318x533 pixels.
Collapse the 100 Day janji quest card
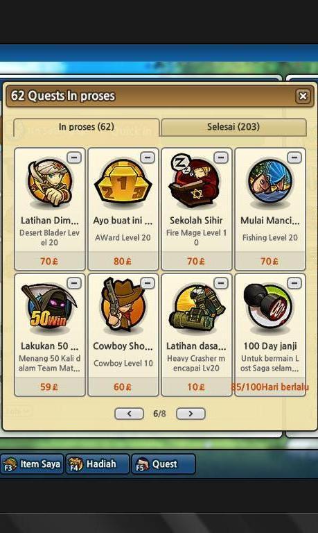294,283
